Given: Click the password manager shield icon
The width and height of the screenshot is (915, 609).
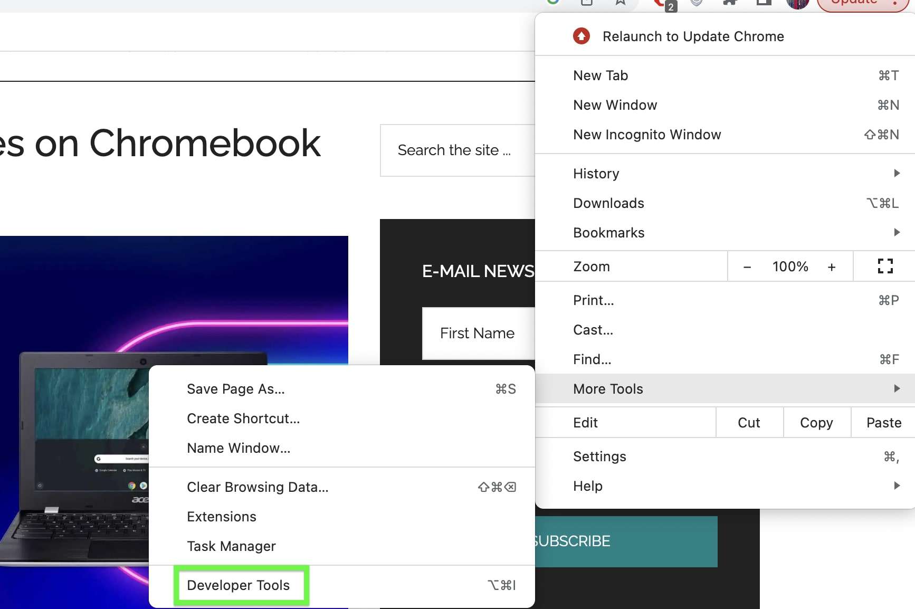Looking at the screenshot, I should (x=695, y=3).
